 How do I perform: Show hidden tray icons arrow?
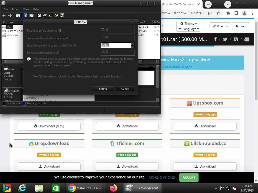pos(216,188)
